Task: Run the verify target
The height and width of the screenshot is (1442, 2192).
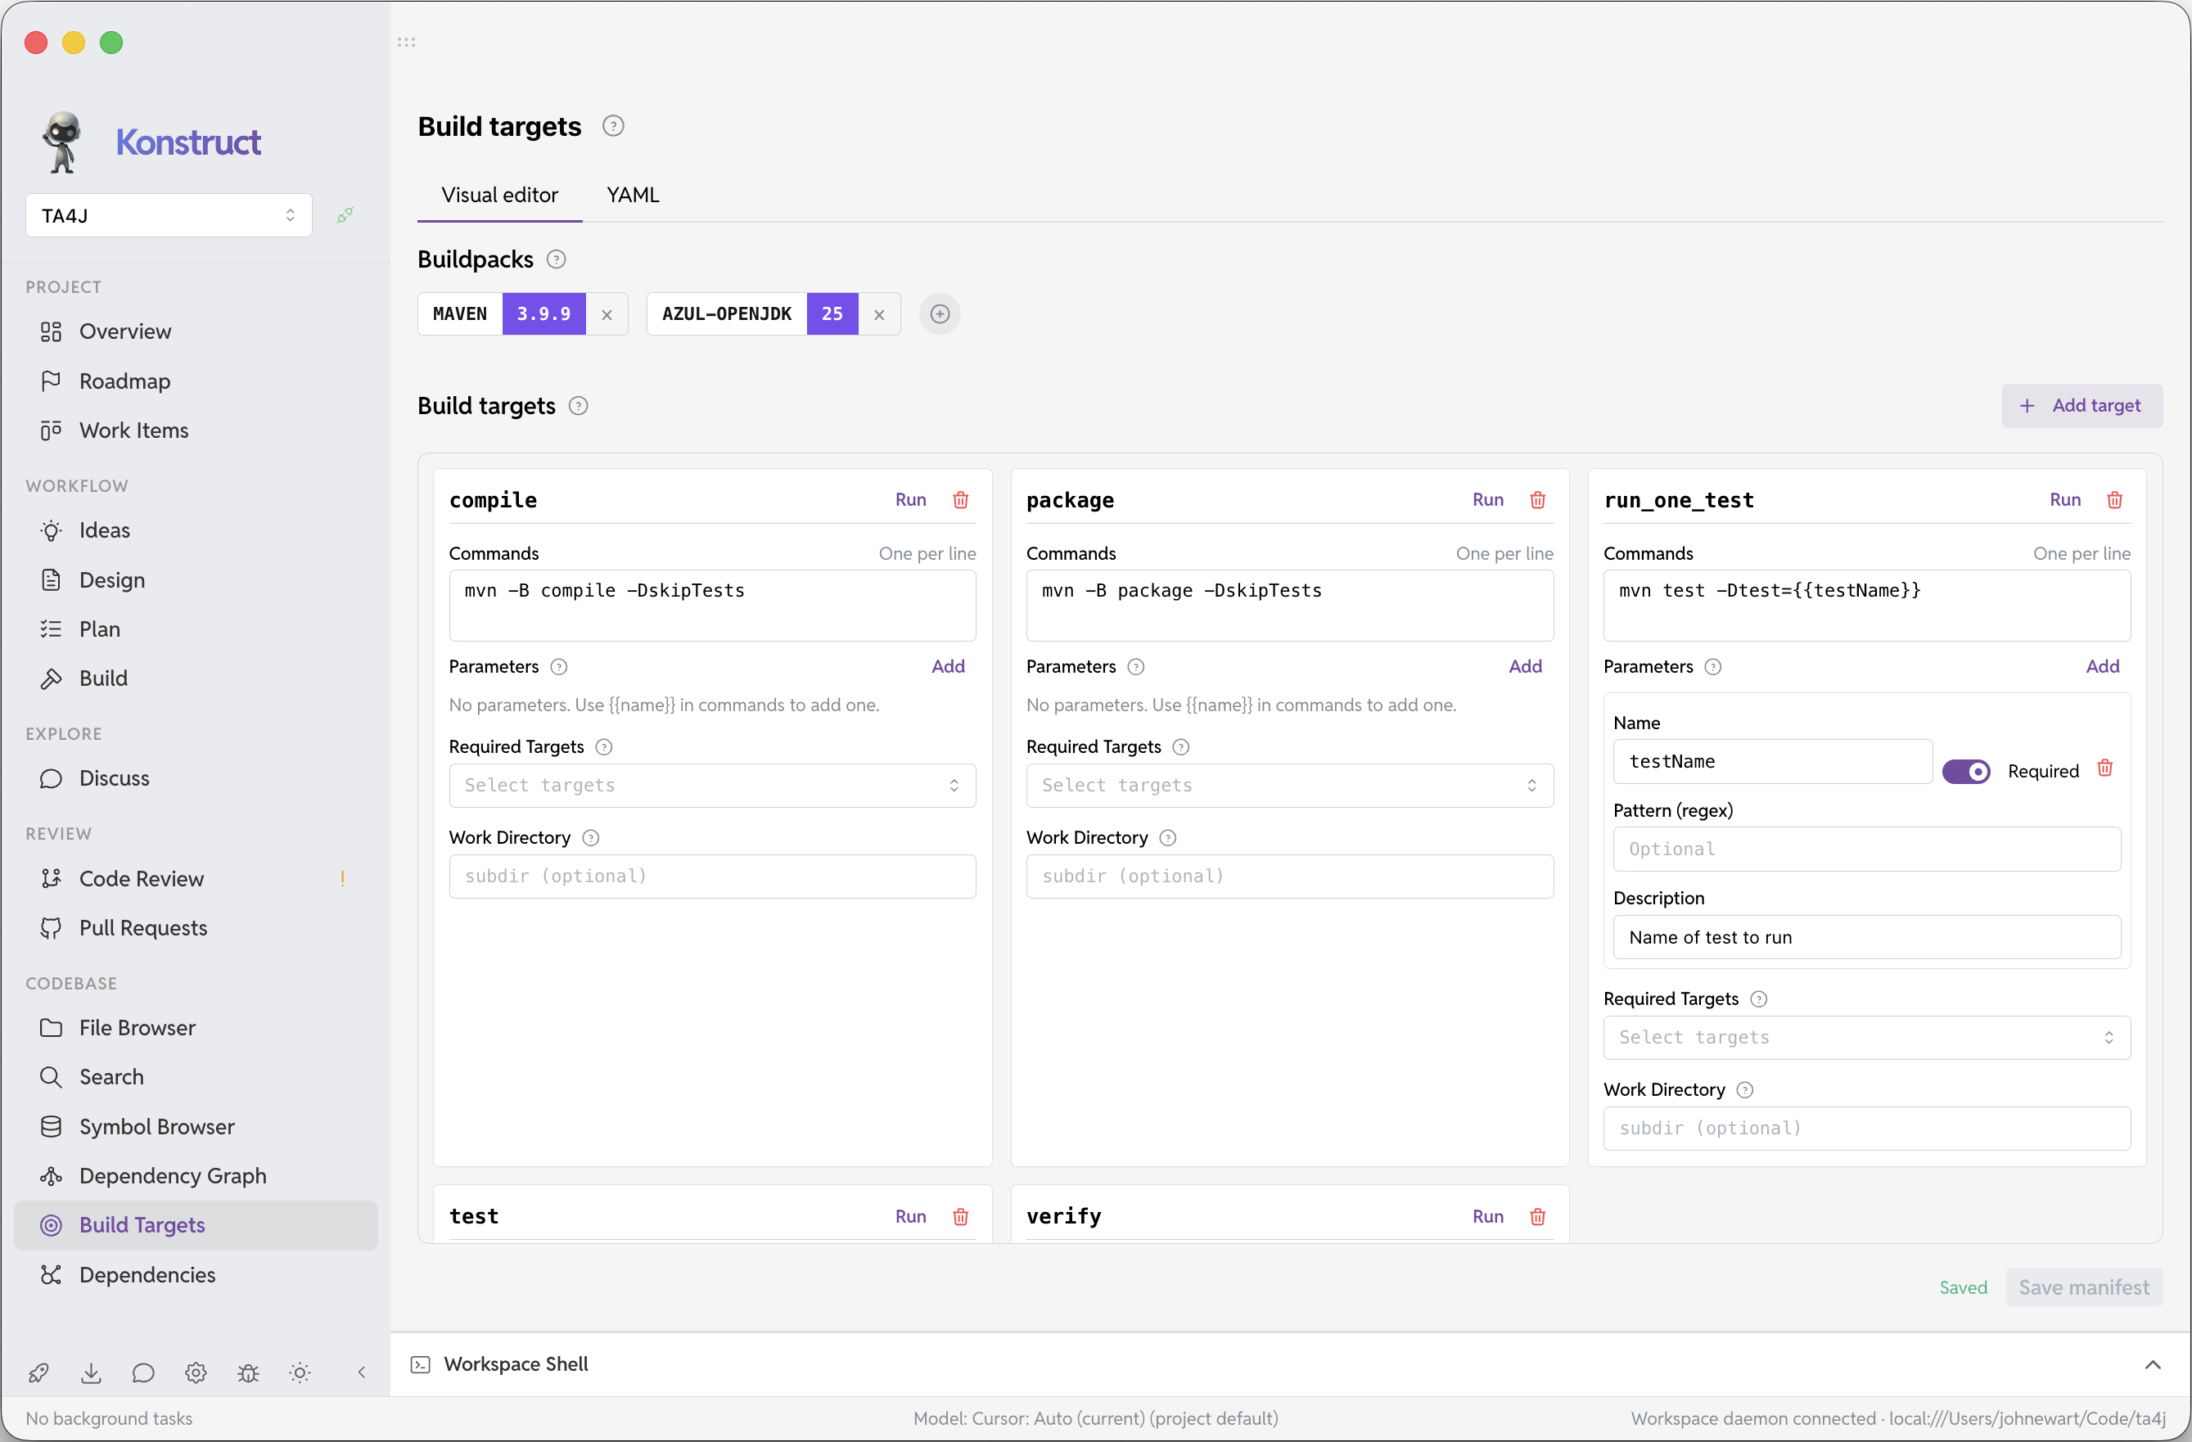Action: [1487, 1216]
